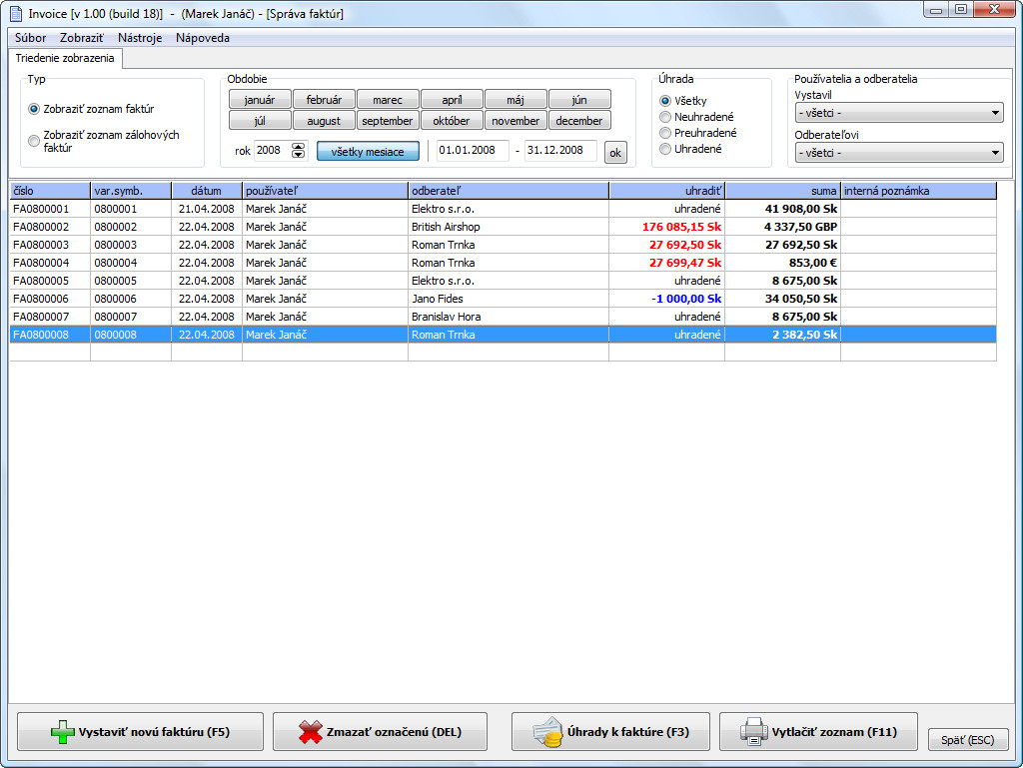This screenshot has height=768, width=1023.
Task: Filter by month marec
Action: point(388,100)
